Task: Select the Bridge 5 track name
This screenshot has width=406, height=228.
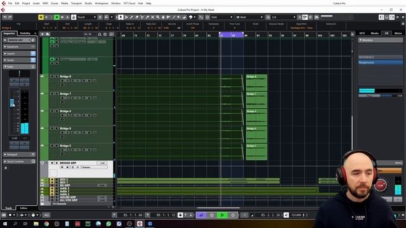Action: click(x=65, y=146)
